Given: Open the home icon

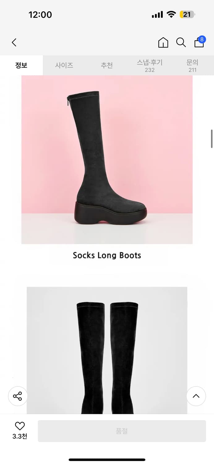Looking at the screenshot, I should 163,42.
